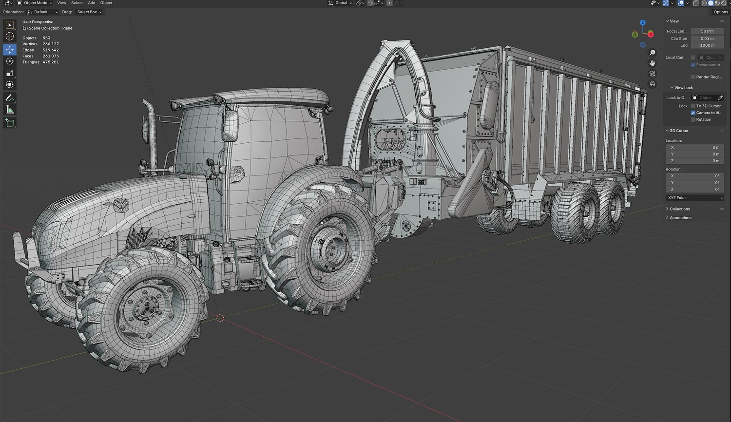Toggle proportional editing icon
The height and width of the screenshot is (422, 731).
389,3
